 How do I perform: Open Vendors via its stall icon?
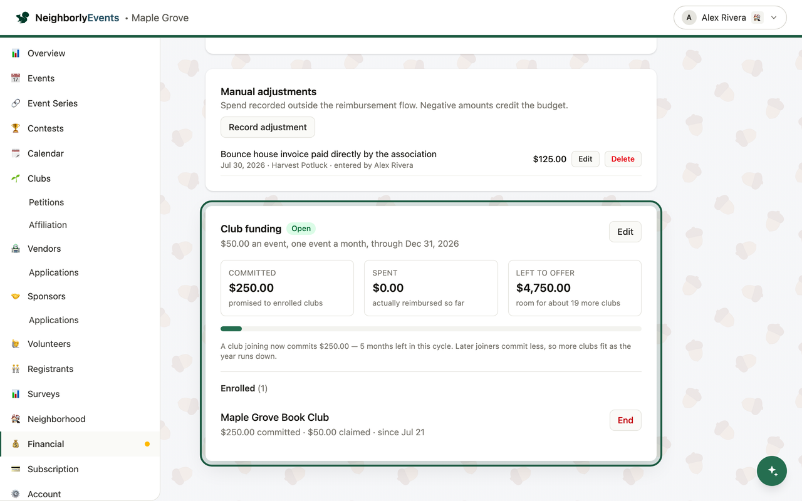16,249
